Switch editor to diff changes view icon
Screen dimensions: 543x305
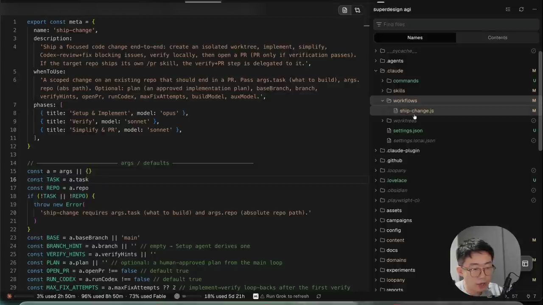pyautogui.click(x=358, y=10)
